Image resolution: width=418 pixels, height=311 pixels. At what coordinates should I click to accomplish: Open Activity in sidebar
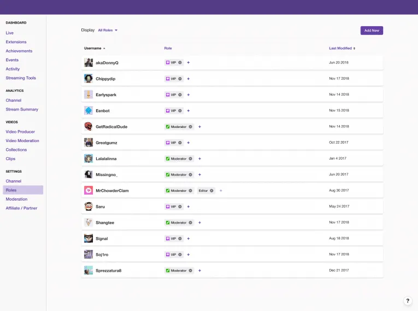(13, 69)
